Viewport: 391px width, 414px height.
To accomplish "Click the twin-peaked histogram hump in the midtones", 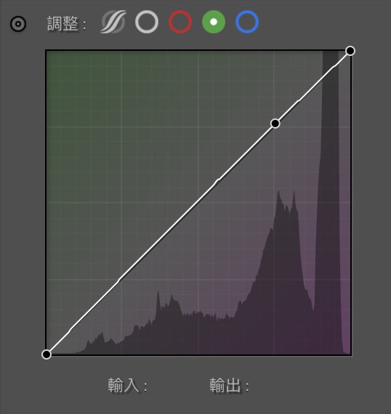I will coord(286,251).
